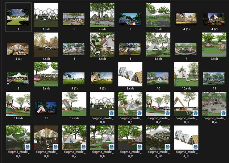Screen dimensions: 229x163
Task: Choose the 11.skb file thumbnail
Action: tap(18, 104)
